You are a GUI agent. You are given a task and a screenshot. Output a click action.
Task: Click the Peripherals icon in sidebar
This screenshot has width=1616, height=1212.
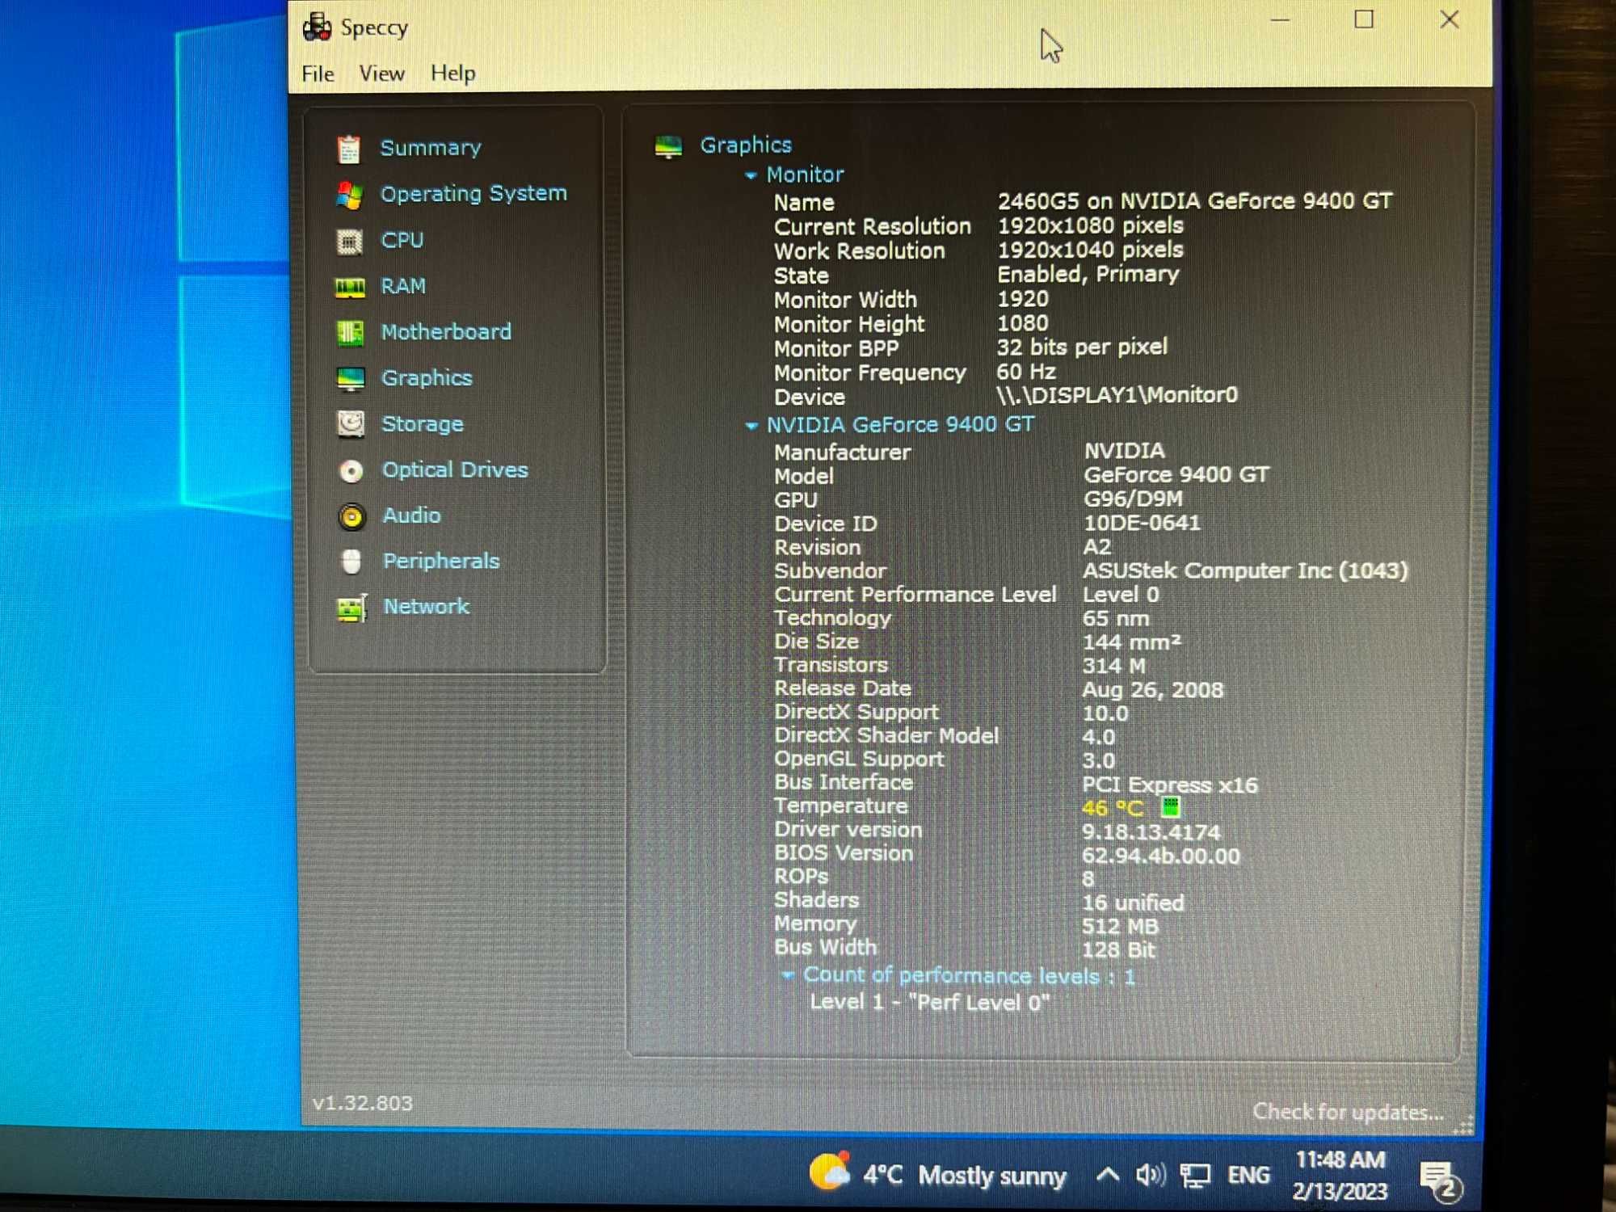(354, 559)
